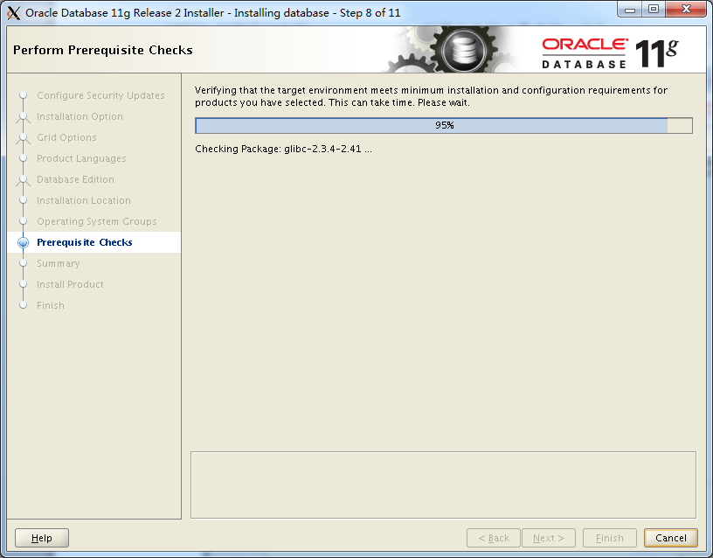The image size is (713, 558).
Task: Select Configure Security Updates step
Action: [100, 95]
